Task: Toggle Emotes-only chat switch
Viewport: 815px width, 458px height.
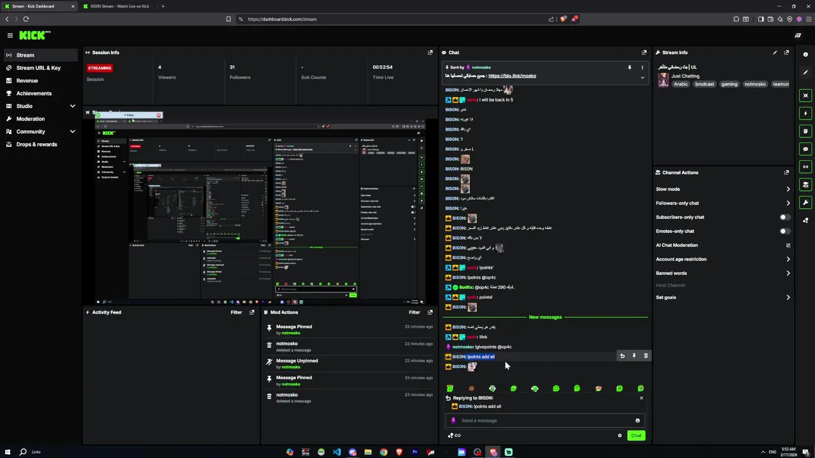Action: (x=786, y=232)
